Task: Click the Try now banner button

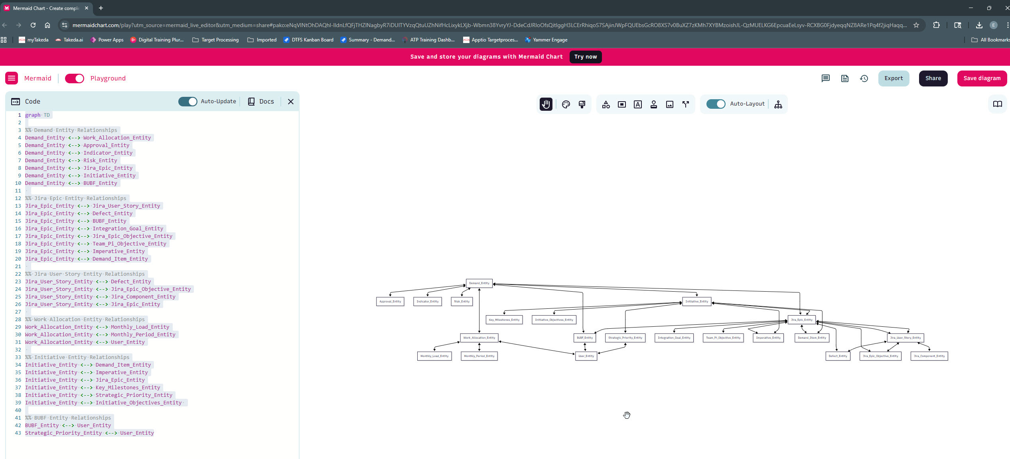Action: point(585,57)
